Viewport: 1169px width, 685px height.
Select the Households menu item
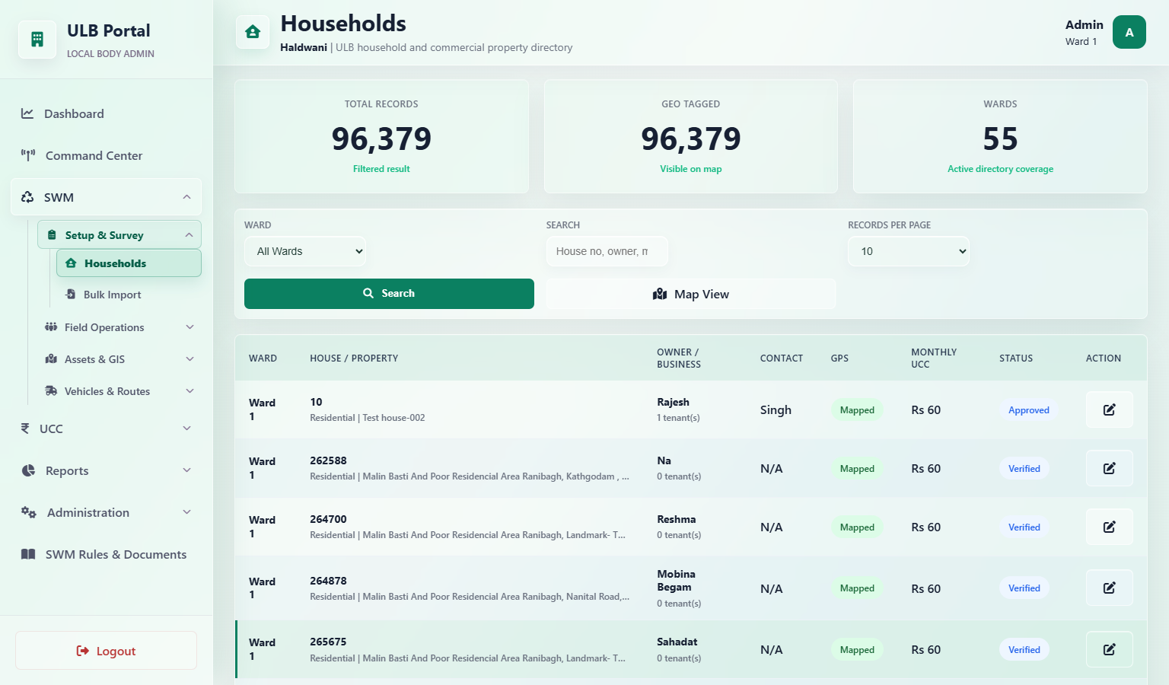pyautogui.click(x=129, y=263)
